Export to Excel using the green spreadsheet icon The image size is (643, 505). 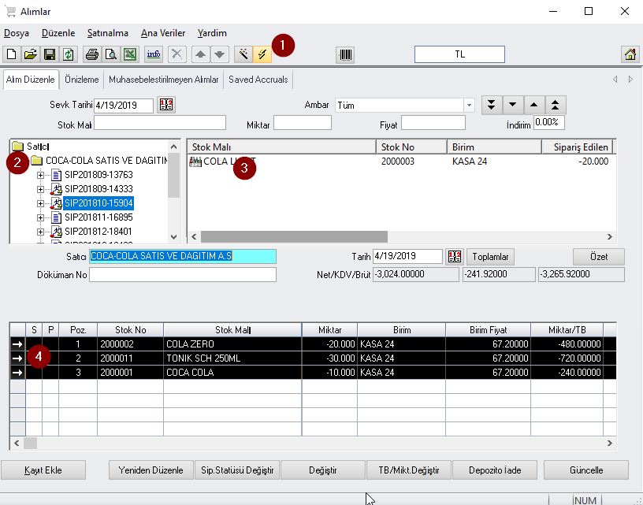[129, 54]
